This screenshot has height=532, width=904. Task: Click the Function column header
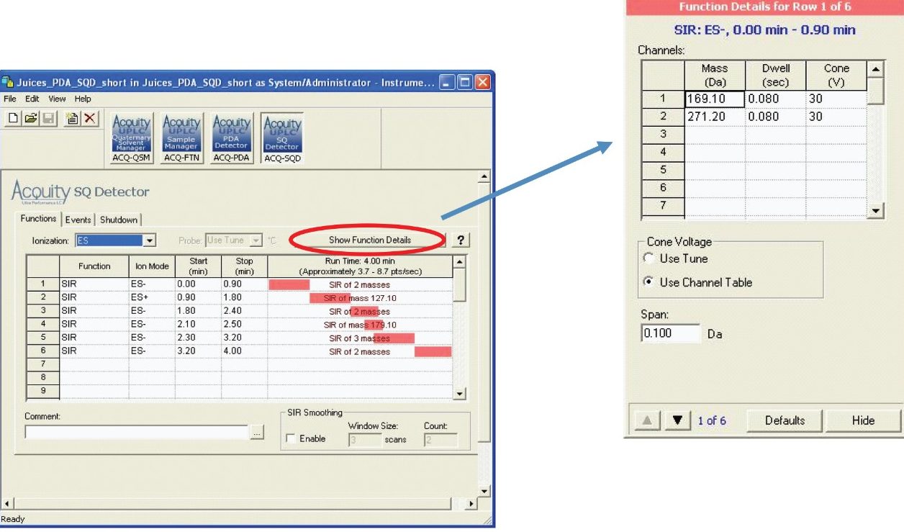pyautogui.click(x=94, y=266)
